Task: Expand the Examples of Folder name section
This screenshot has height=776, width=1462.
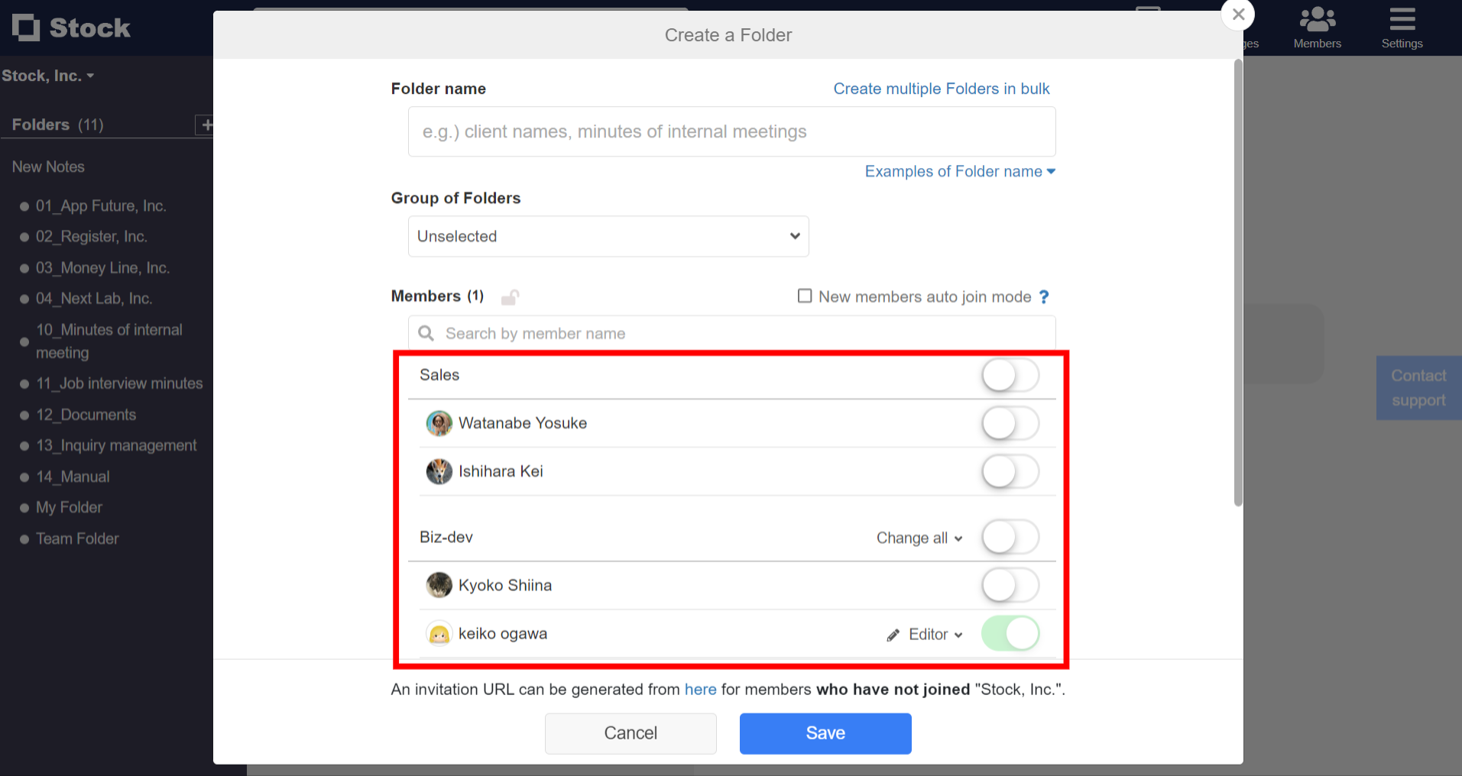Action: (958, 171)
